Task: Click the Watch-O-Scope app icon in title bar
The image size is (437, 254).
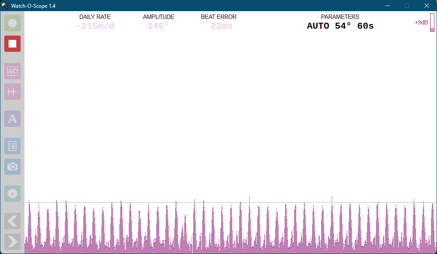Action: coord(5,6)
